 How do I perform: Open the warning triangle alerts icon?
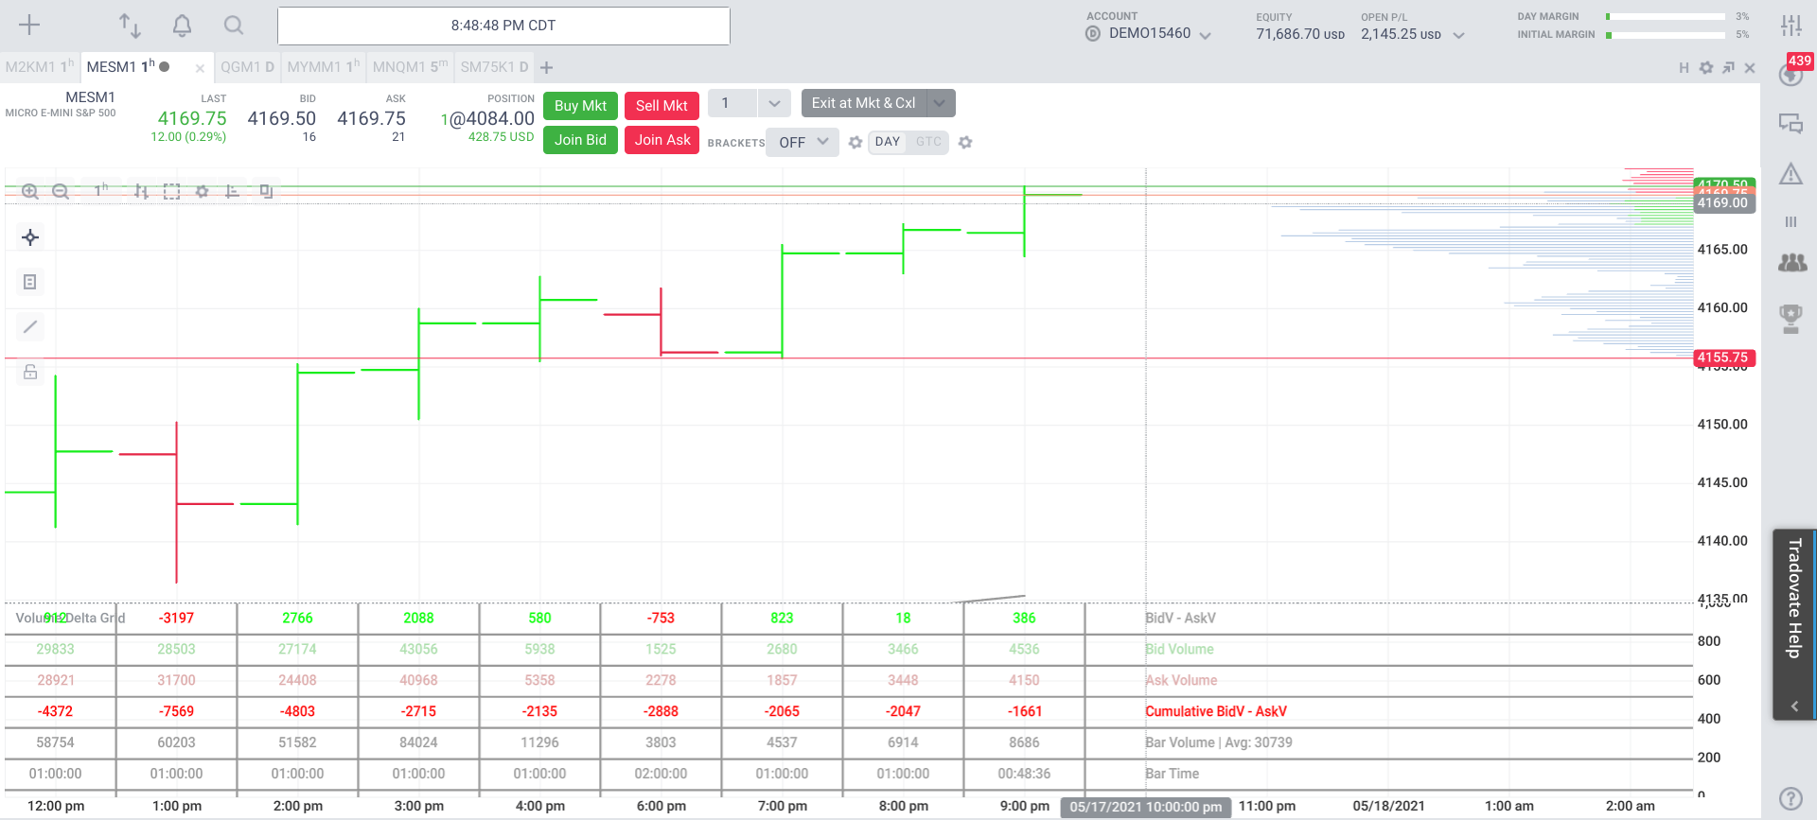(x=1791, y=174)
